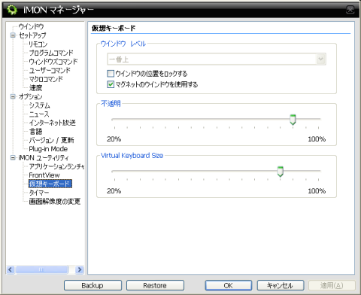This screenshot has width=361, height=295.
Task: Collapse the オプション tree node
Action: [x=13, y=96]
